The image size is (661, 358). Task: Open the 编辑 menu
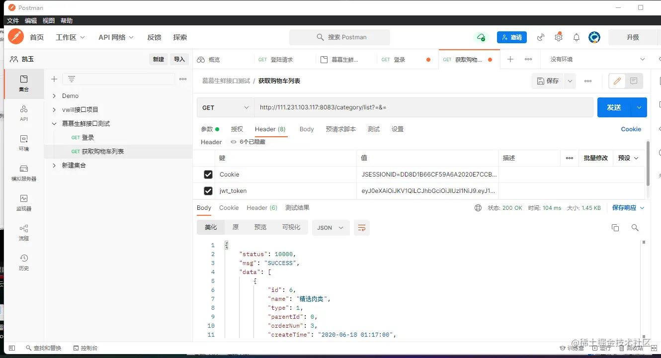pos(31,21)
